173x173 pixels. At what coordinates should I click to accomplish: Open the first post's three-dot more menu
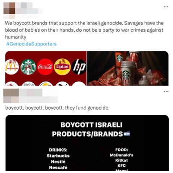click(x=166, y=7)
